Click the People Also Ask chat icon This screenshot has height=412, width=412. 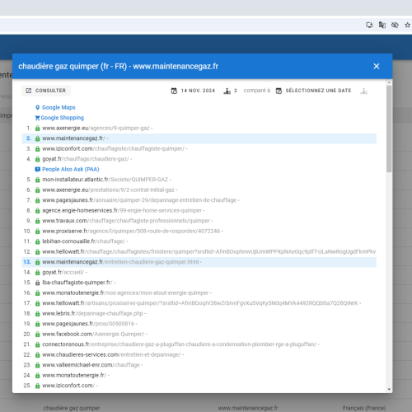(37, 170)
